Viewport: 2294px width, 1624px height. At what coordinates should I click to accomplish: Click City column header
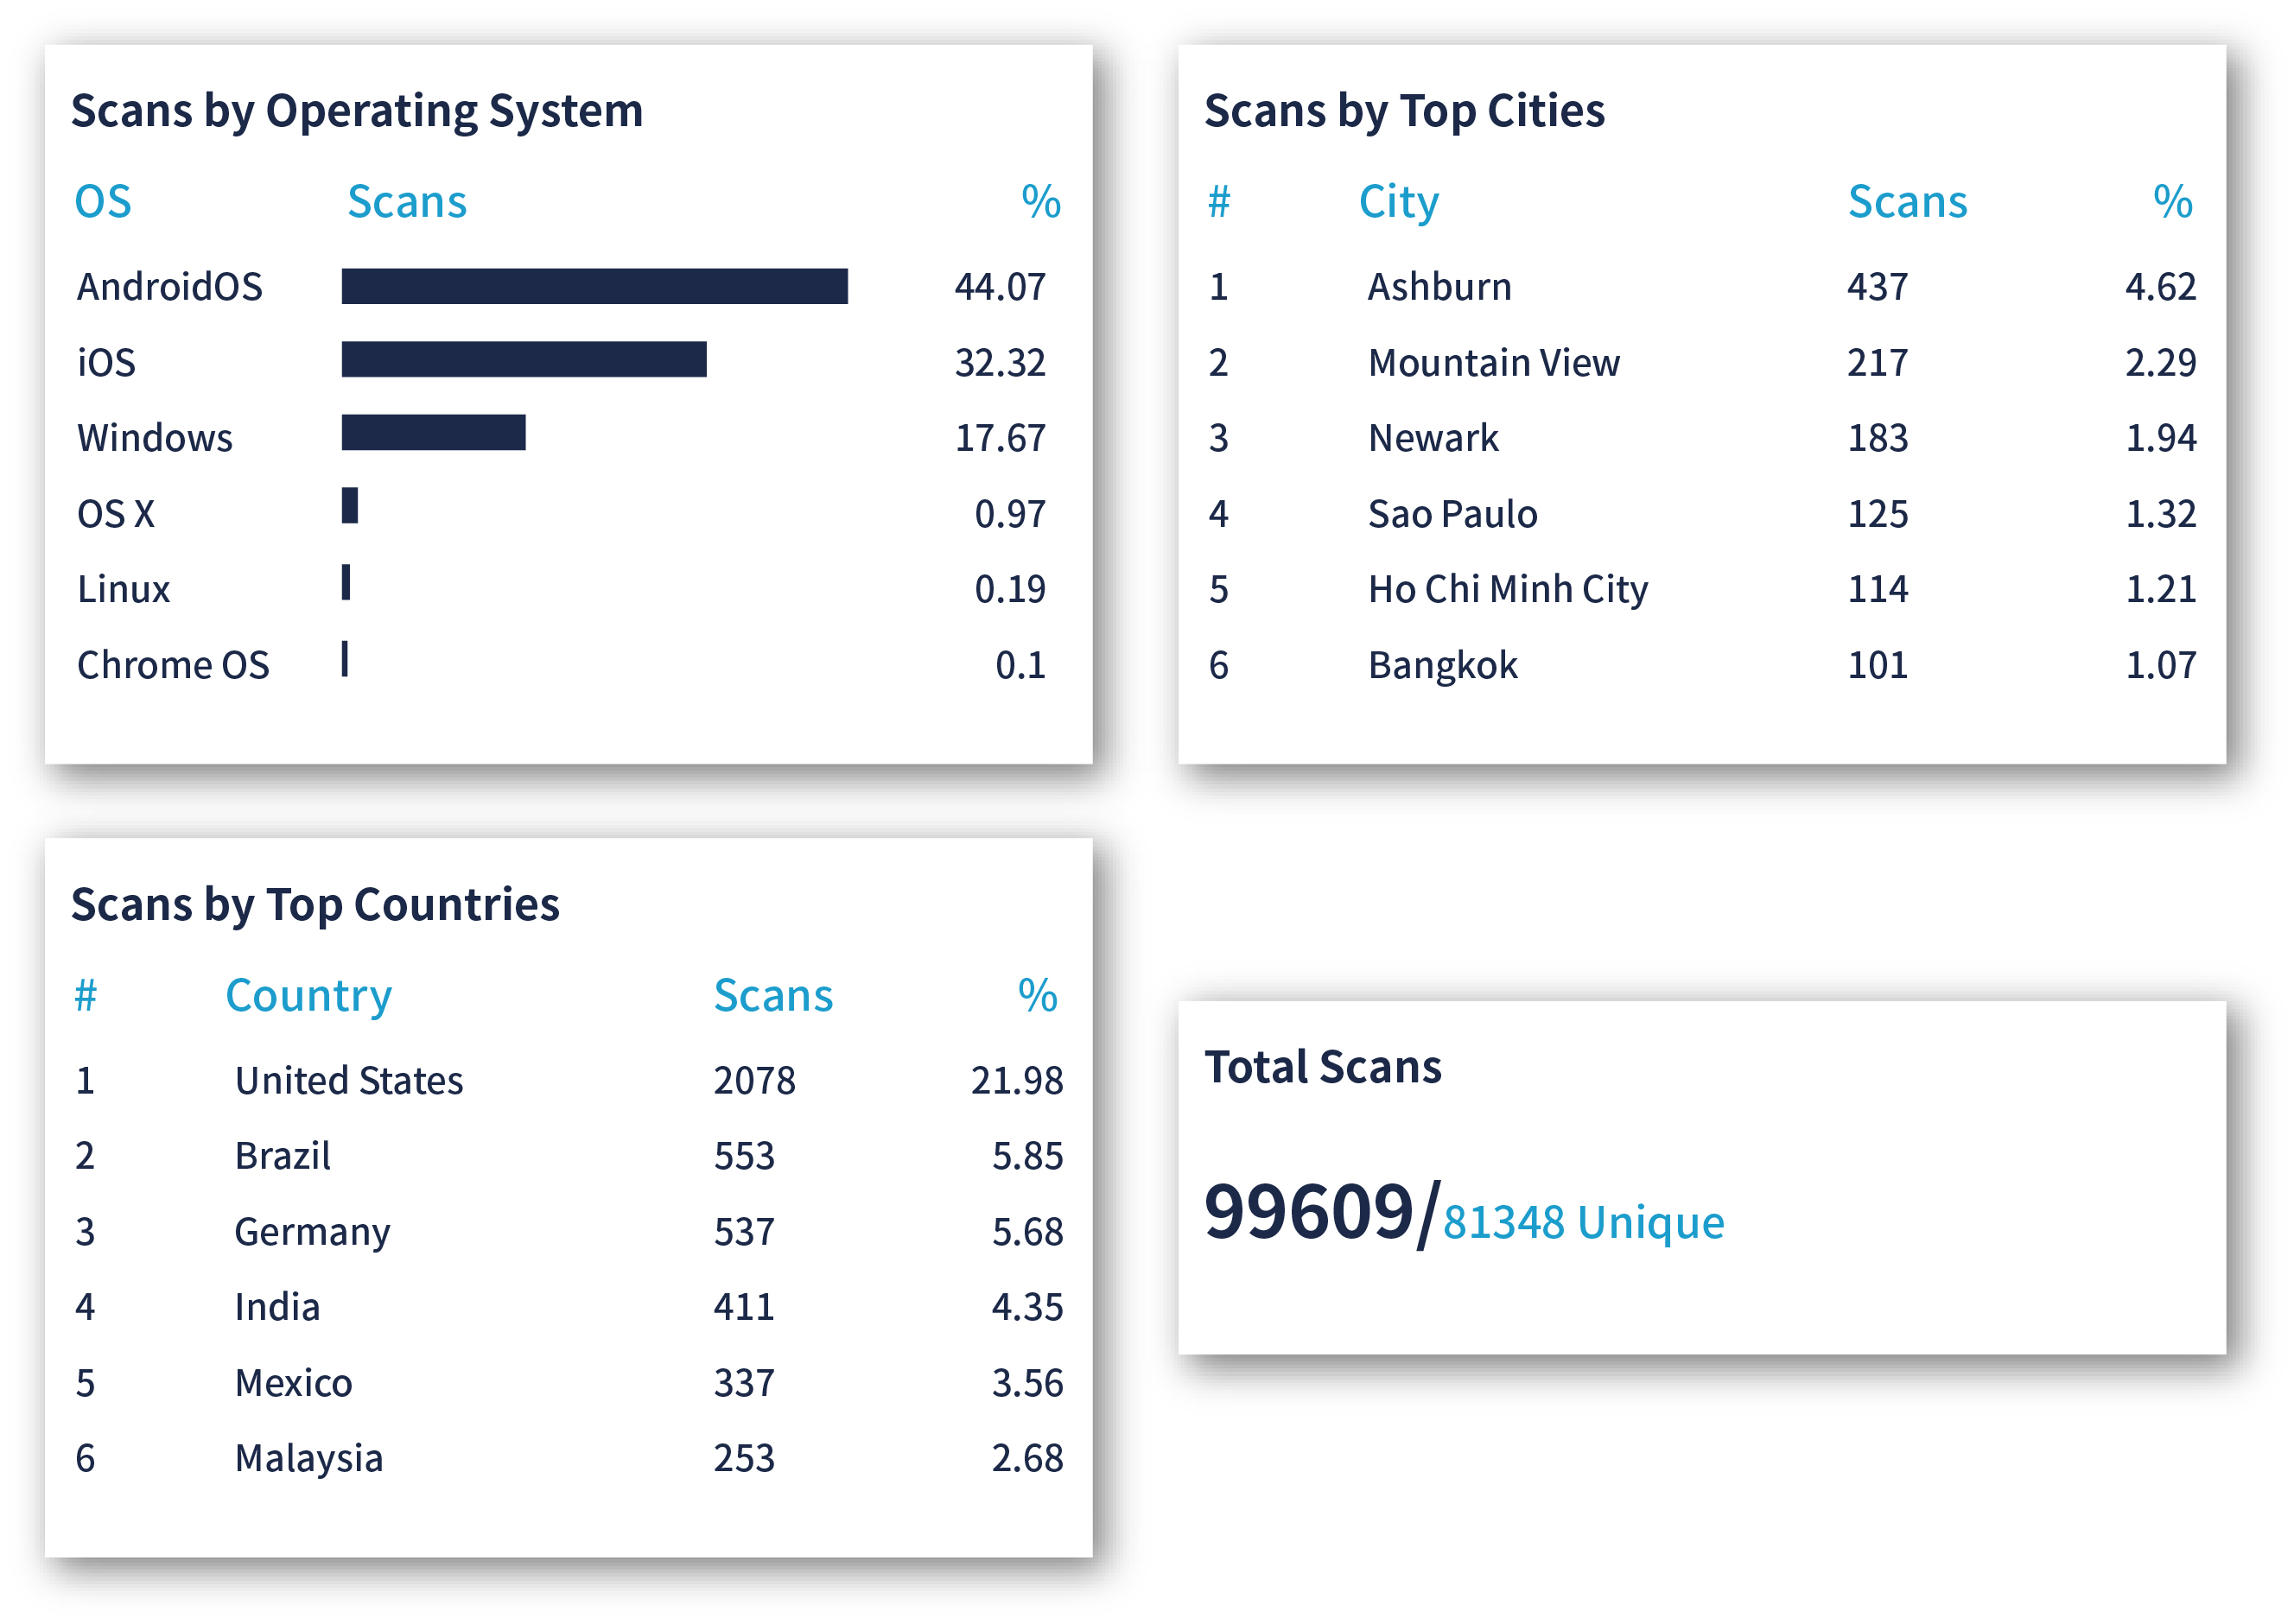pyautogui.click(x=1398, y=202)
